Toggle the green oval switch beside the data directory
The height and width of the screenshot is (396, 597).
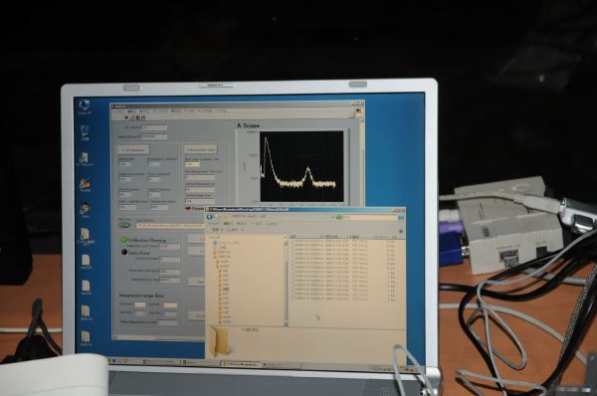[124, 225]
